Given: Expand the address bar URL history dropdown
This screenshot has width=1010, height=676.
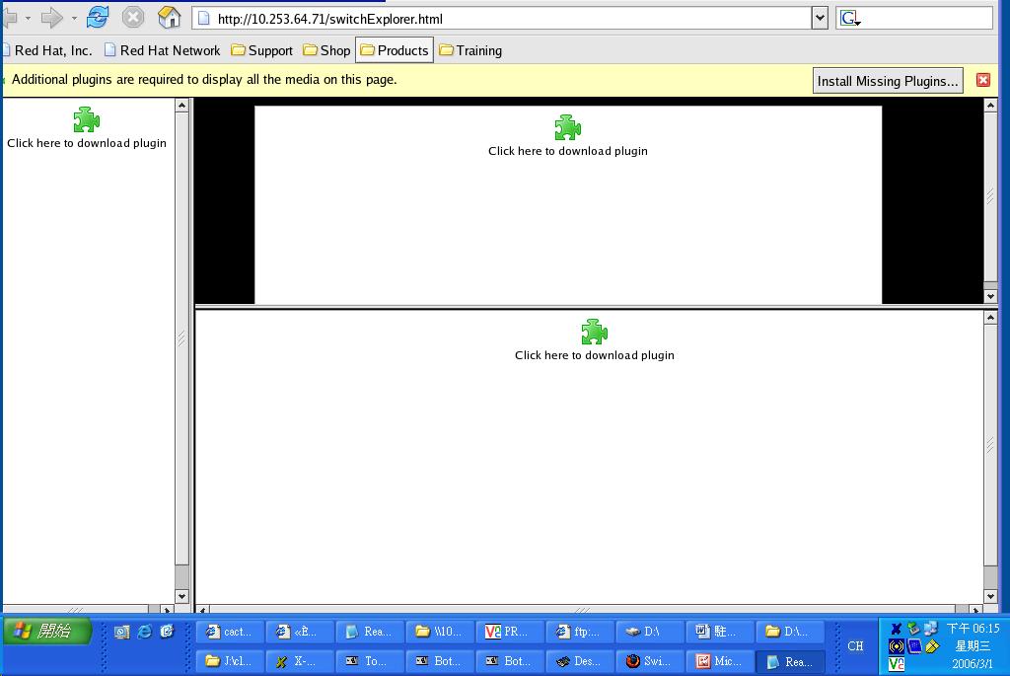Looking at the screenshot, I should tap(820, 18).
